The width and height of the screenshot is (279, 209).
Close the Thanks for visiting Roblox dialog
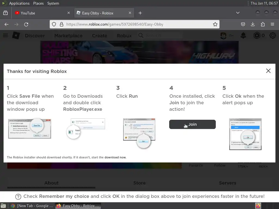pyautogui.click(x=268, y=71)
